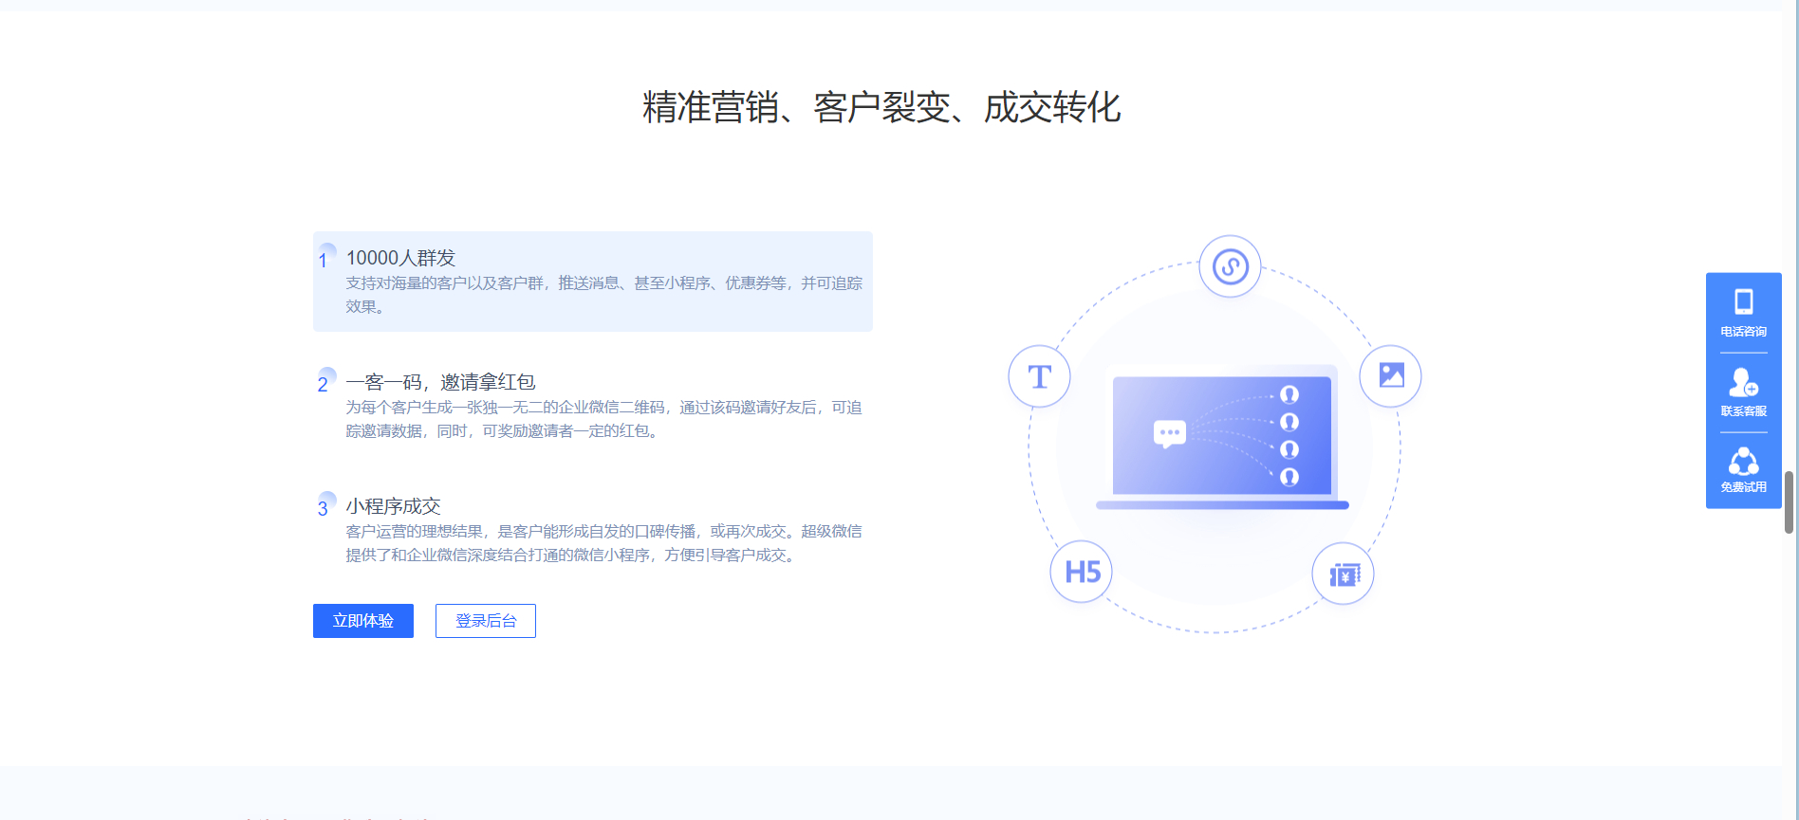Open phone consultation (电话咨询) in sidebar

coord(1743,313)
